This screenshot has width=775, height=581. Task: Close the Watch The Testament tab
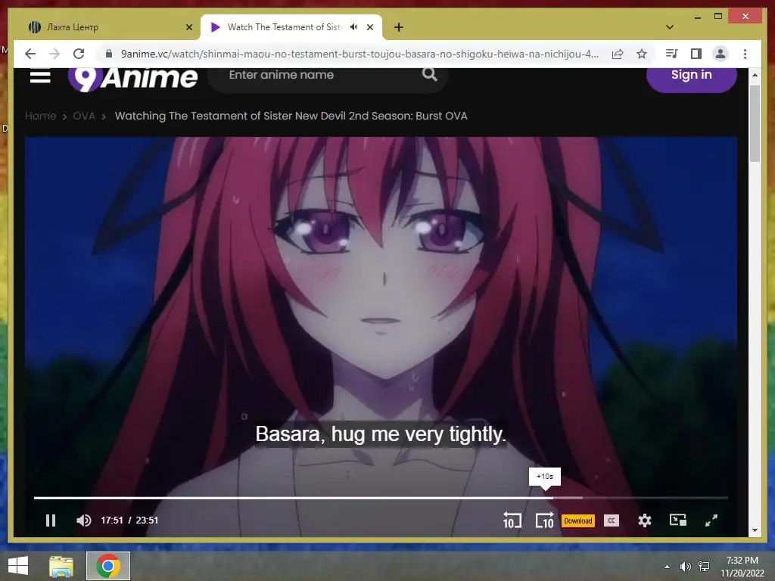click(369, 27)
